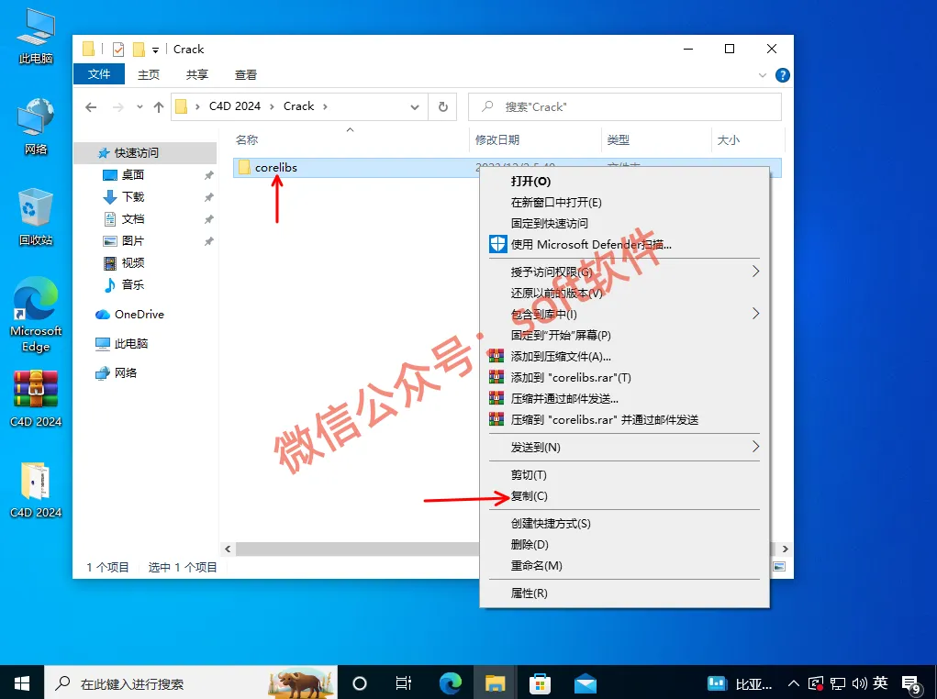
Task: Expand address bar history dropdown
Action: pos(415,107)
